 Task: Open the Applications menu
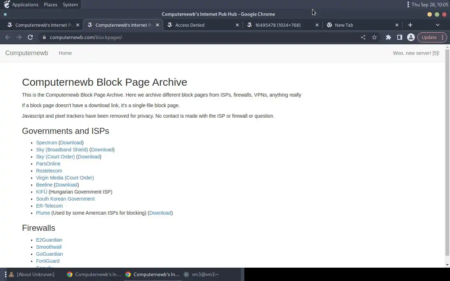25,5
